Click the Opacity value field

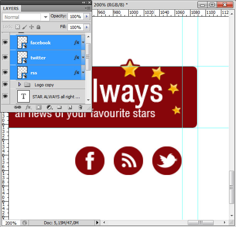point(76,17)
